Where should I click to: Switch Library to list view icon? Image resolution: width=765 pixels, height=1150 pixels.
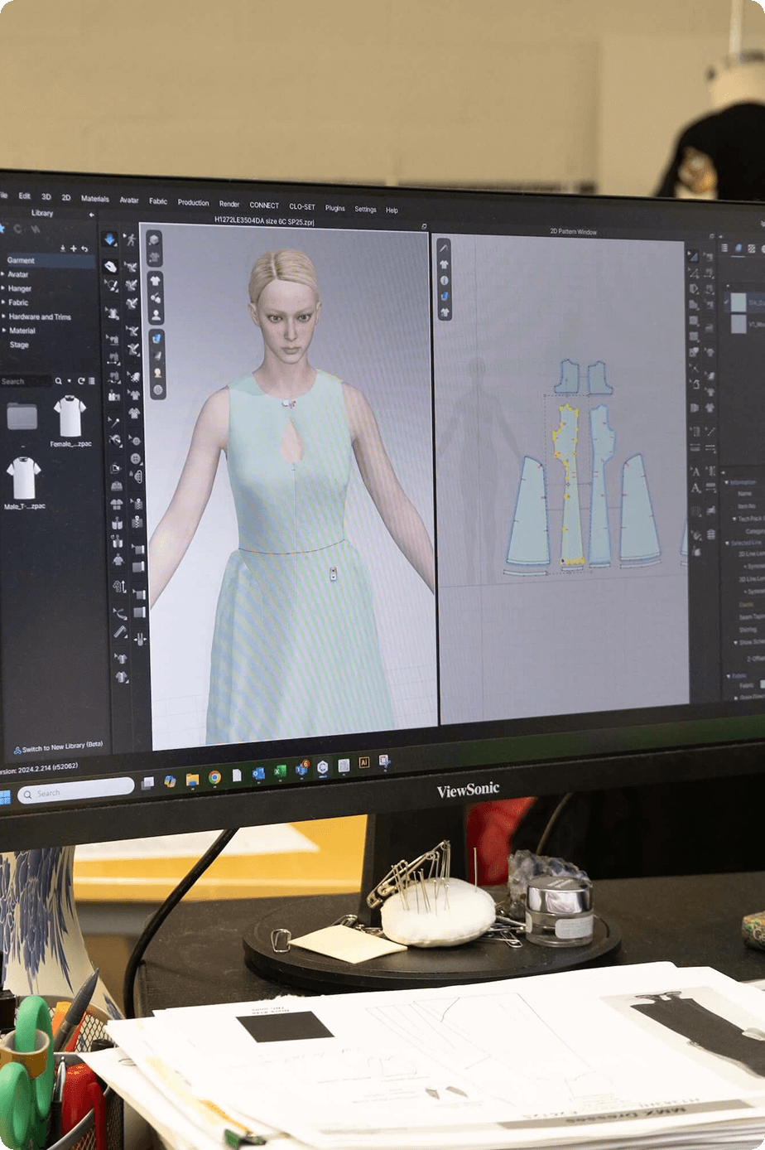[x=91, y=381]
